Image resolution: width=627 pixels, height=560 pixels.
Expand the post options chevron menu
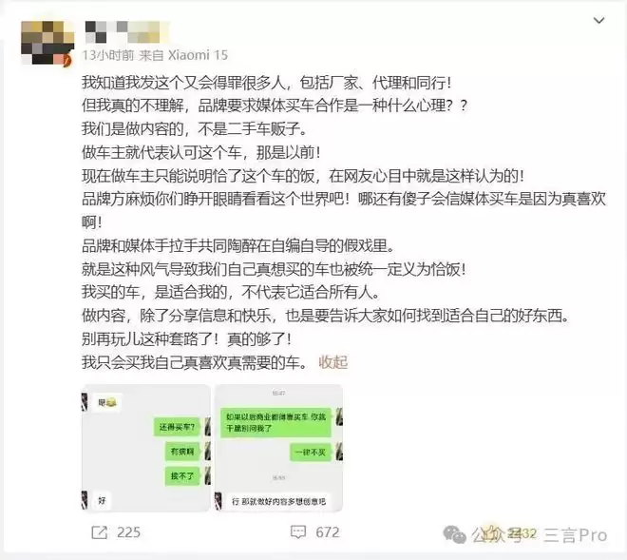coord(598,20)
